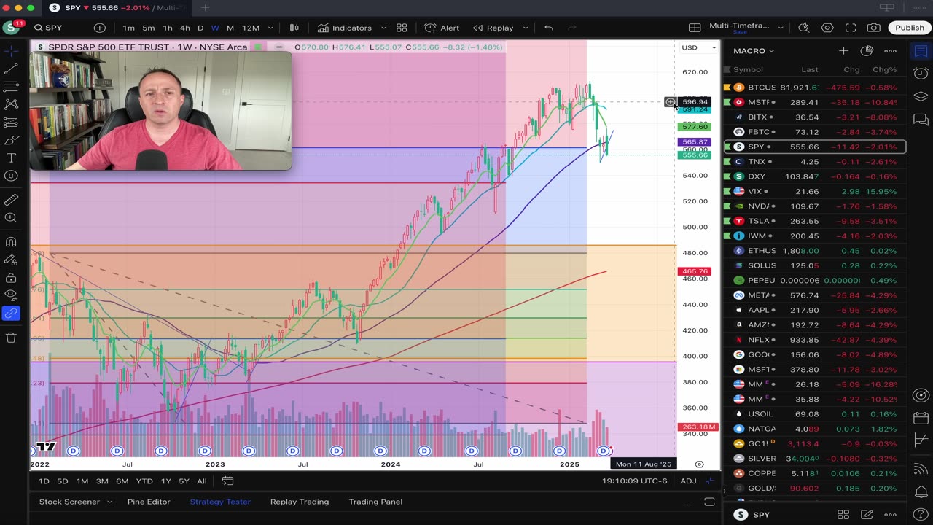This screenshot has height=525, width=933.
Task: Open the go to date calendar icon
Action: click(227, 481)
